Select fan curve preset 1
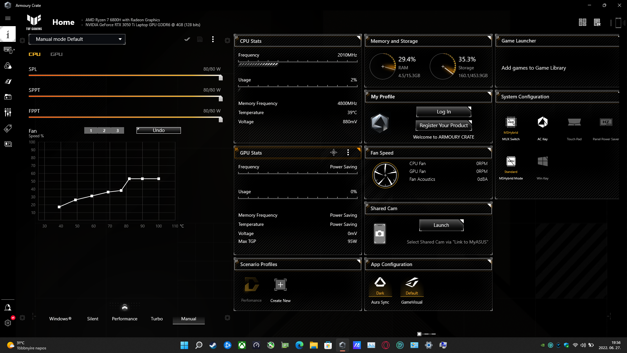The height and width of the screenshot is (353, 627). tap(91, 130)
